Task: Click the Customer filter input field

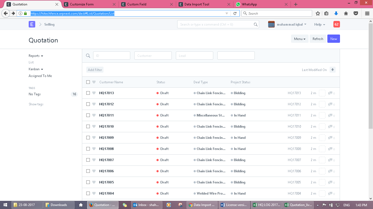Action: click(x=153, y=55)
